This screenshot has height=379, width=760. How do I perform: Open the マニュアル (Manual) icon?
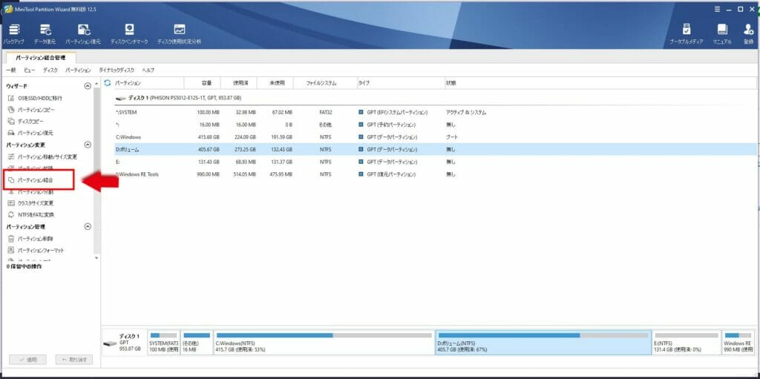(x=722, y=34)
